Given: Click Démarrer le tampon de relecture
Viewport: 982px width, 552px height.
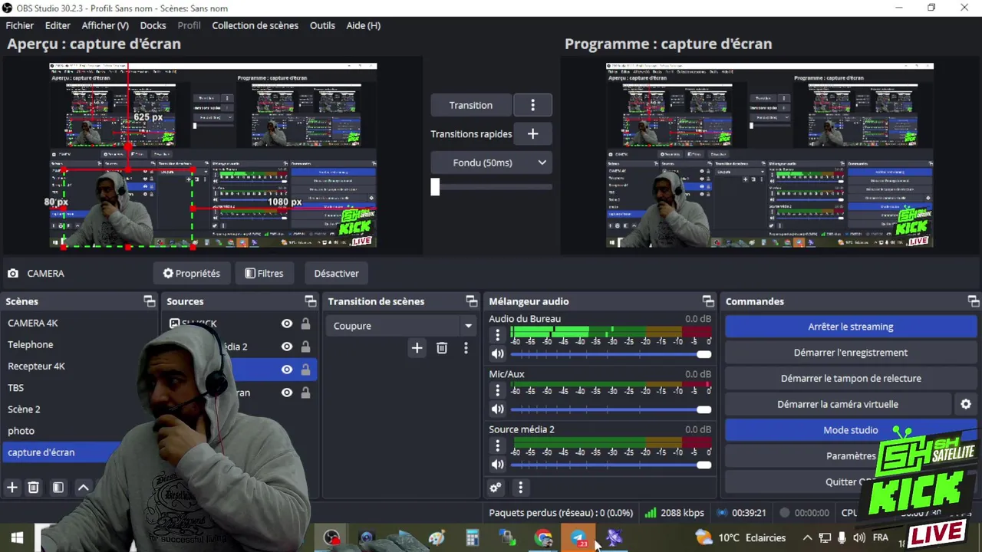Looking at the screenshot, I should click(851, 378).
